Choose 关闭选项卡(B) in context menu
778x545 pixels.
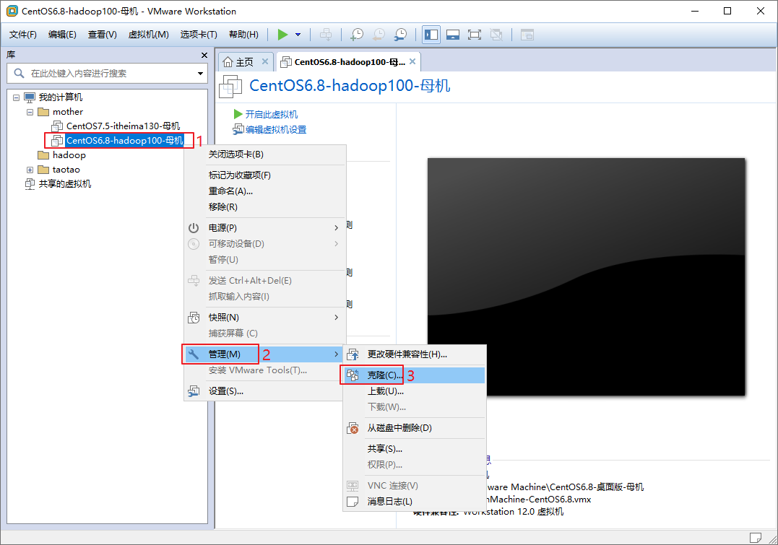tap(265, 154)
